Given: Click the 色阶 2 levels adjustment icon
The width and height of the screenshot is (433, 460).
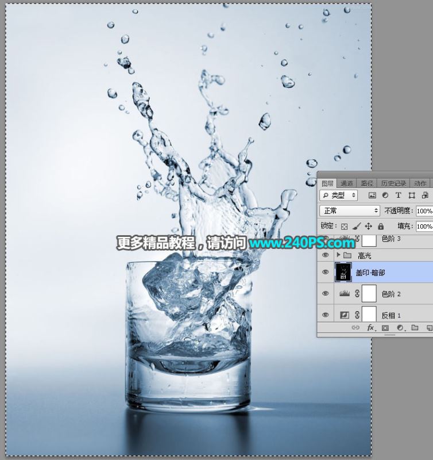Looking at the screenshot, I should [345, 293].
